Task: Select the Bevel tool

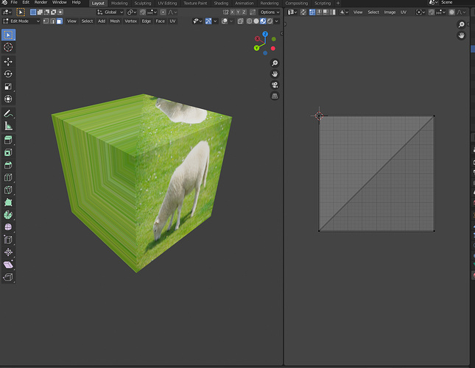Action: tap(8, 165)
